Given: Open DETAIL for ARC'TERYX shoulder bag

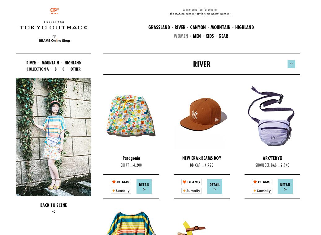Looking at the screenshot, I should 285,186.
